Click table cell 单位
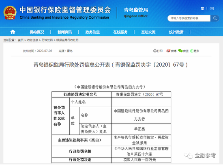This screenshot has height=165, width=223. click(74, 121)
